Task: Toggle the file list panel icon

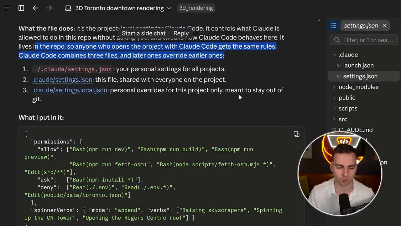Action: (333, 26)
